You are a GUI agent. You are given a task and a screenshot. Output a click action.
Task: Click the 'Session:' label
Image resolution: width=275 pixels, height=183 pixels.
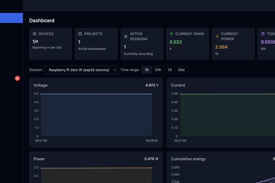tap(36, 70)
